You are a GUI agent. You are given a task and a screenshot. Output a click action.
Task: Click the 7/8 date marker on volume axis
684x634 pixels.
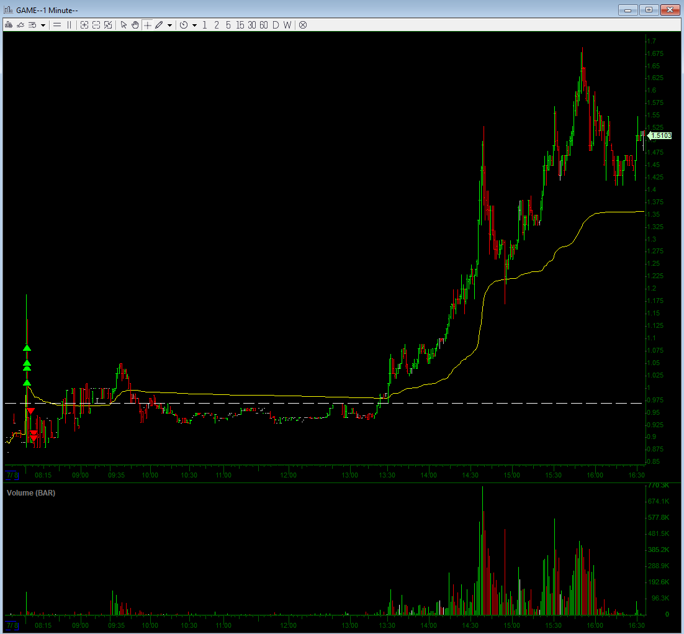[x=12, y=625]
